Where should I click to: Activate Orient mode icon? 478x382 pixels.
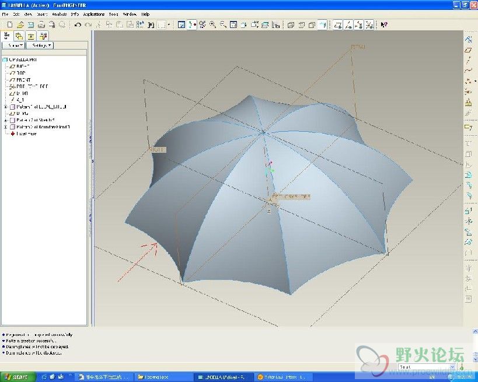(202, 24)
